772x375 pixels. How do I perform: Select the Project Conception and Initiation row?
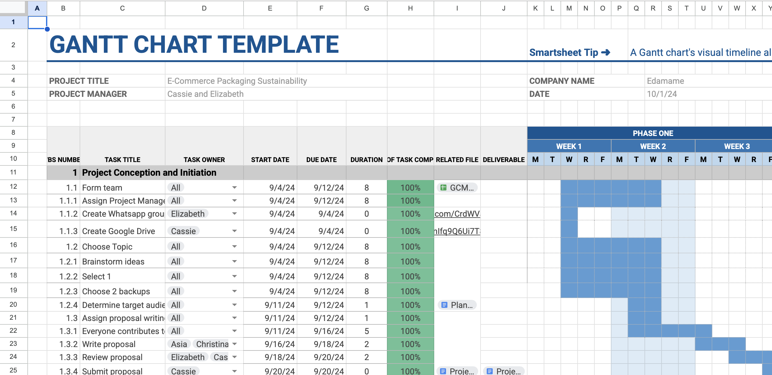(149, 173)
